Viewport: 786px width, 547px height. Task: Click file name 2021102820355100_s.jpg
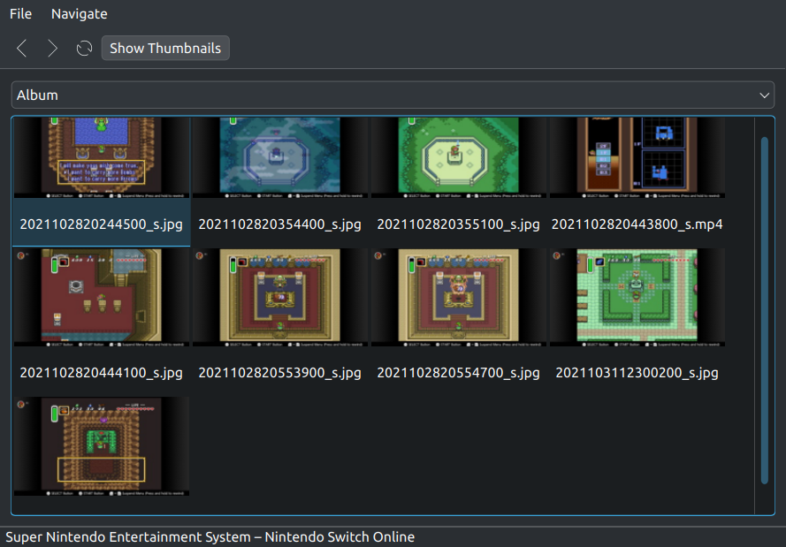tap(458, 224)
